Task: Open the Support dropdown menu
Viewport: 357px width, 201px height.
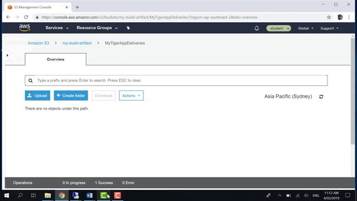Action: coord(329,28)
